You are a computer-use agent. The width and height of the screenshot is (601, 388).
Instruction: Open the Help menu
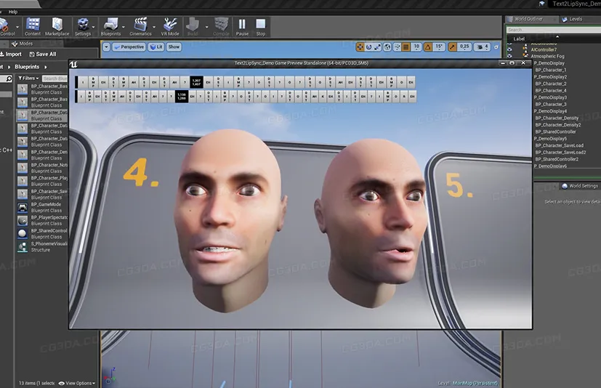click(x=13, y=12)
